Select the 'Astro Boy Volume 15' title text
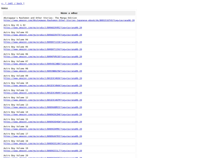210x158 pixels. pyautogui.click(x=16, y=119)
